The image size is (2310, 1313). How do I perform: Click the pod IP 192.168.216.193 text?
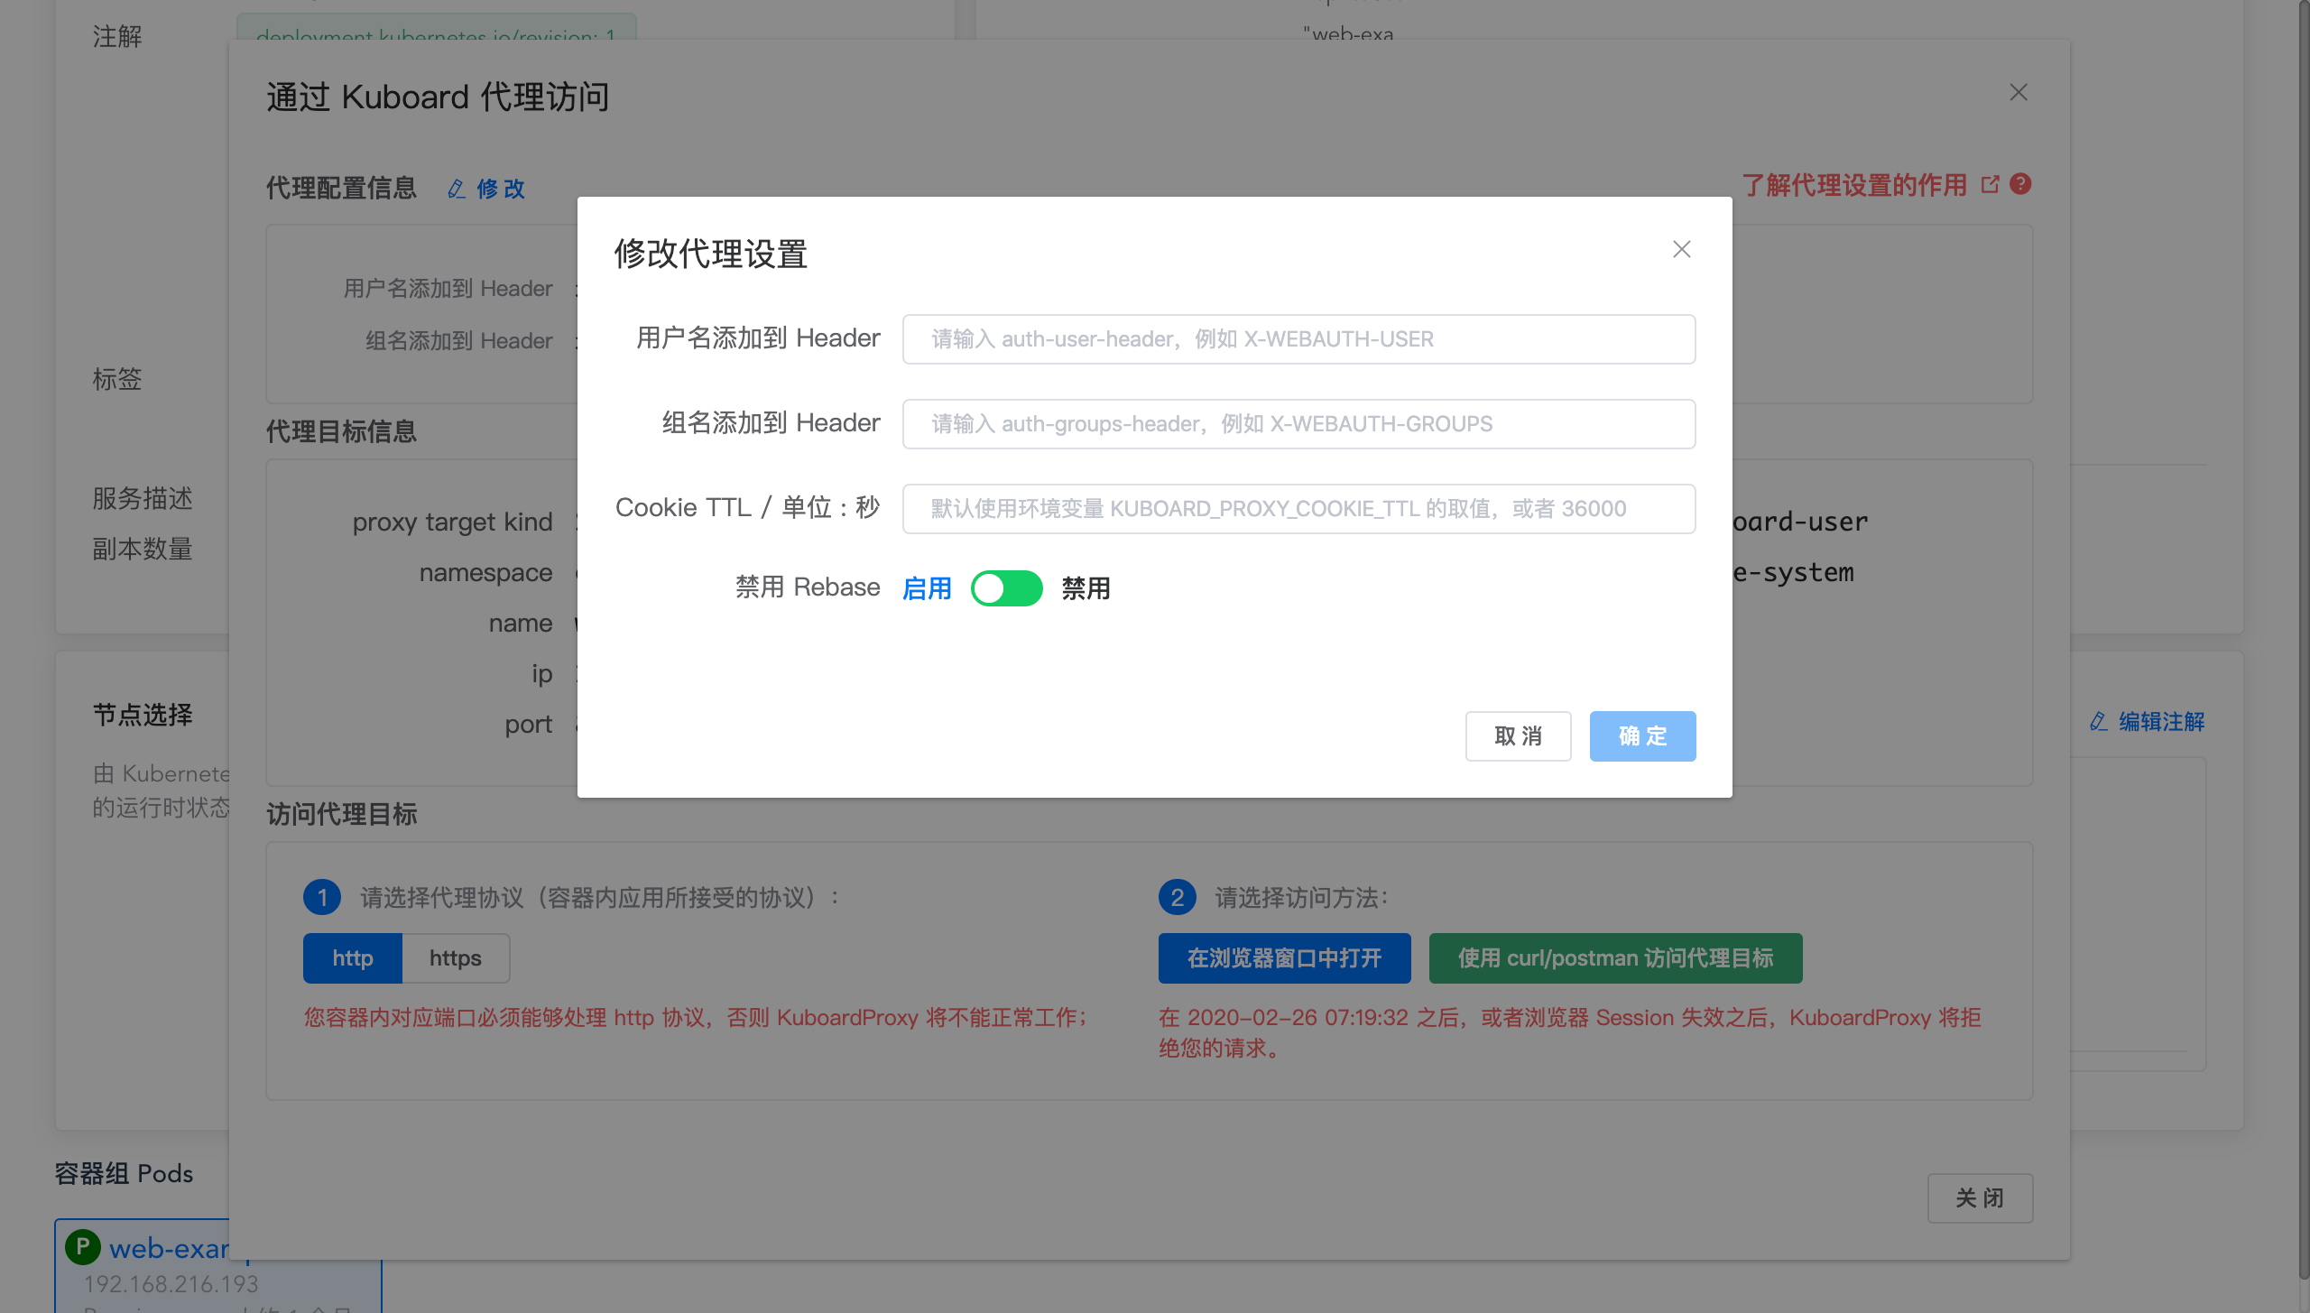[171, 1283]
